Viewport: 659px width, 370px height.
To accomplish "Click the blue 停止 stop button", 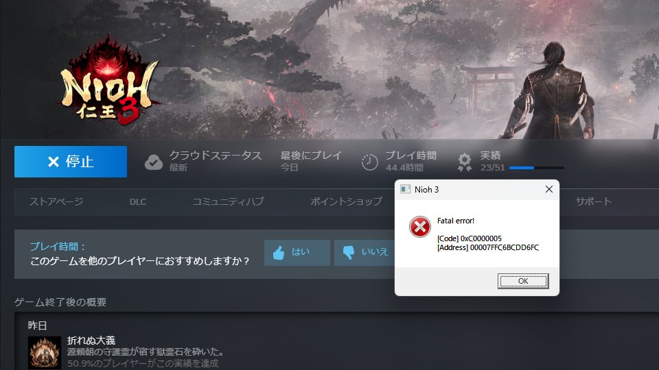I will click(71, 162).
